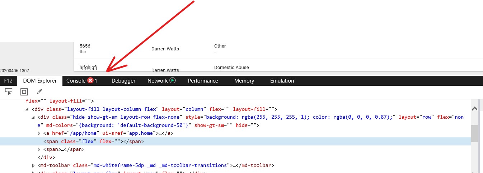This screenshot has width=483, height=173.
Task: Expand the app/home anchor node
Action: click(39, 133)
